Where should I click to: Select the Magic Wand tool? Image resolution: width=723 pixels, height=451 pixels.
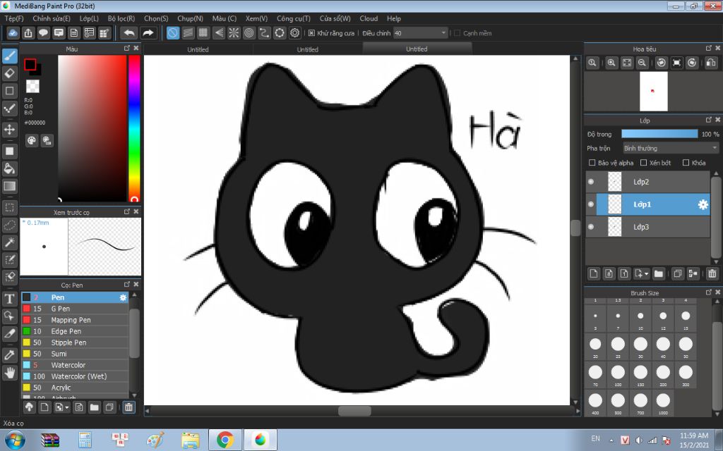pyautogui.click(x=10, y=242)
